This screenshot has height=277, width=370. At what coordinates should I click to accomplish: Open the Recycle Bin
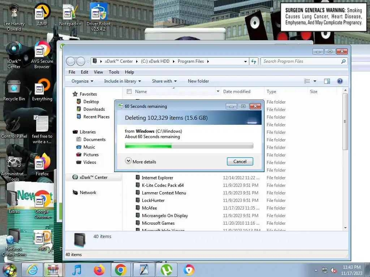click(14, 90)
